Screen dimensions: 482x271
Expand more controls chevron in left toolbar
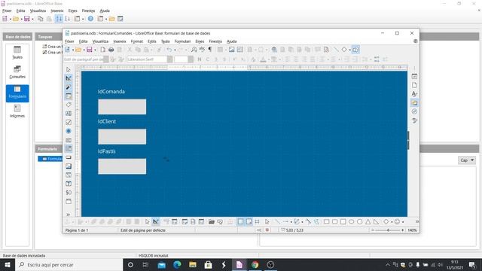pos(69,215)
